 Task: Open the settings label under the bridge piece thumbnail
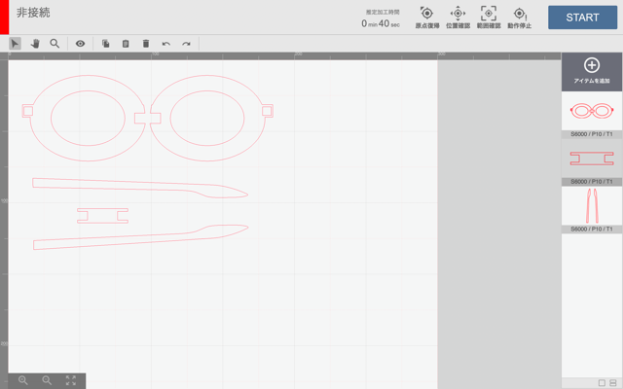tap(592, 182)
